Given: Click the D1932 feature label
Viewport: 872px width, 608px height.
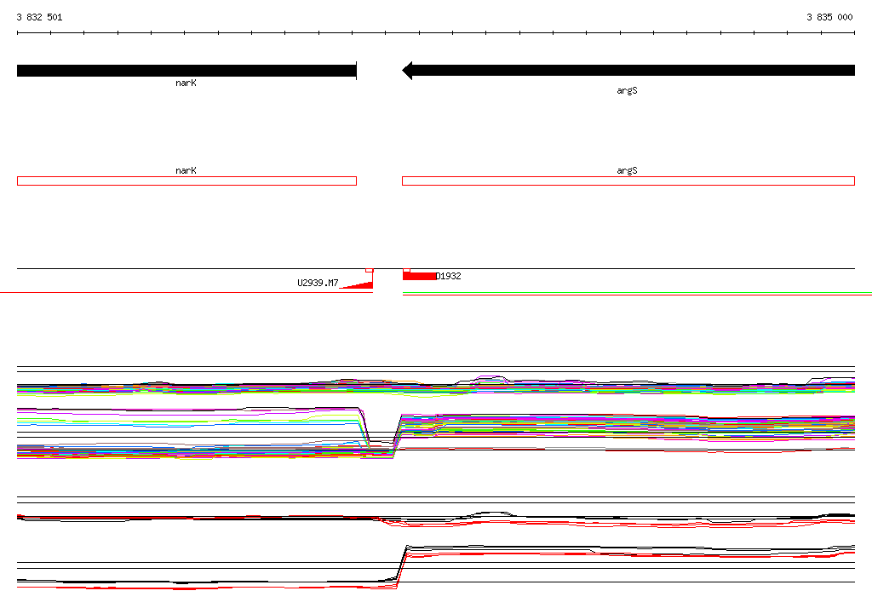Looking at the screenshot, I should pyautogui.click(x=448, y=276).
